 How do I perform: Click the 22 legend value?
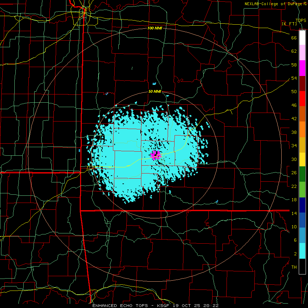(x=294, y=186)
